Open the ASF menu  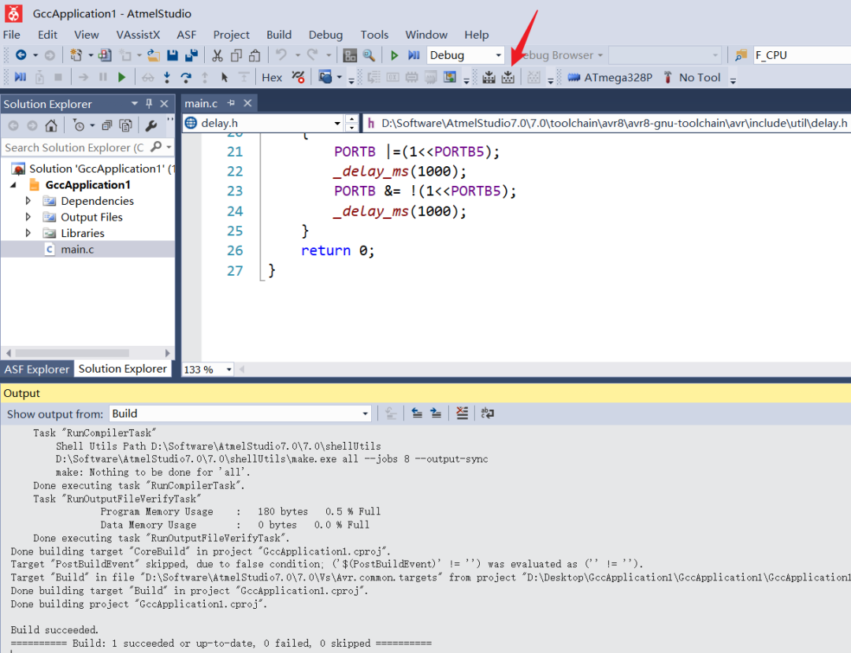186,35
